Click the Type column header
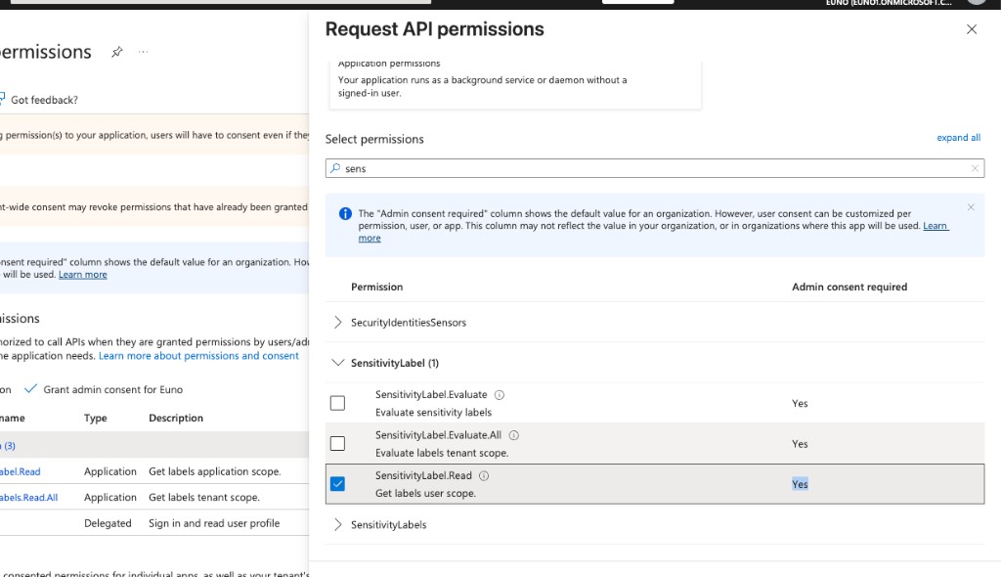Viewport: 1001px width, 577px height. click(95, 418)
